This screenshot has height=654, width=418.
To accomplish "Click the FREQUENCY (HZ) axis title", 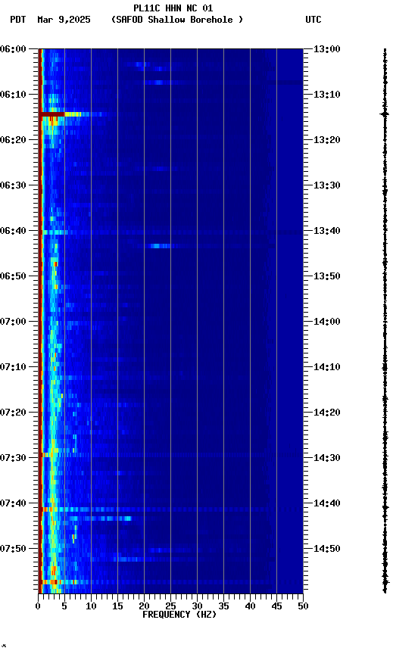I will (x=179, y=615).
